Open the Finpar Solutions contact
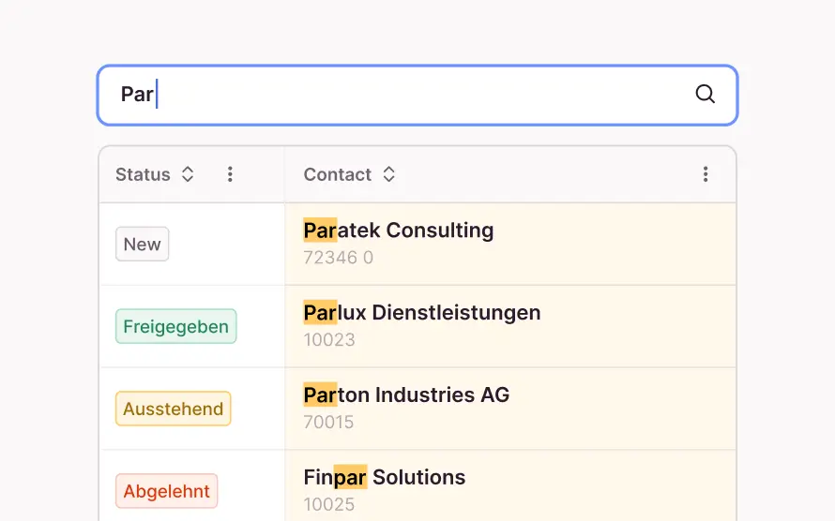This screenshot has width=835, height=521. click(x=385, y=478)
